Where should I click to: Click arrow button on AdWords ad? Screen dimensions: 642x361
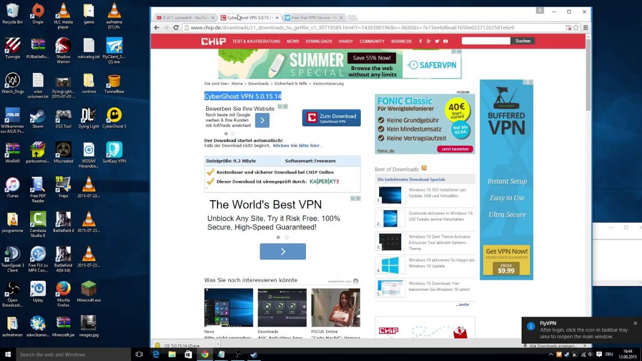coord(262,120)
